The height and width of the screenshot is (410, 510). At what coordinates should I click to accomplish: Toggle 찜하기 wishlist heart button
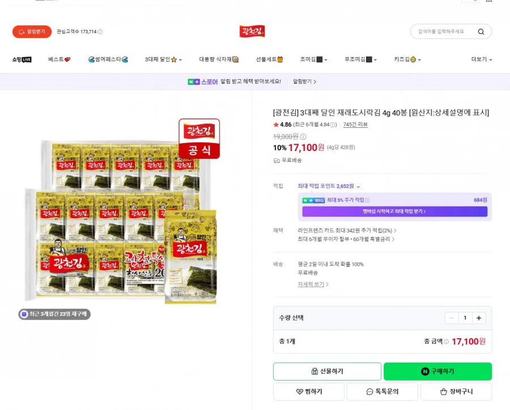coord(309,392)
